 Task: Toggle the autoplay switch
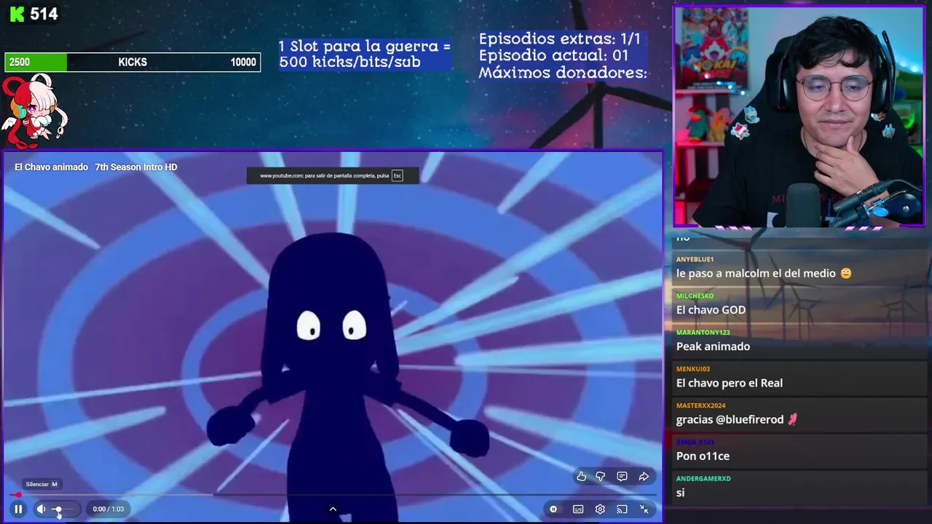(553, 509)
